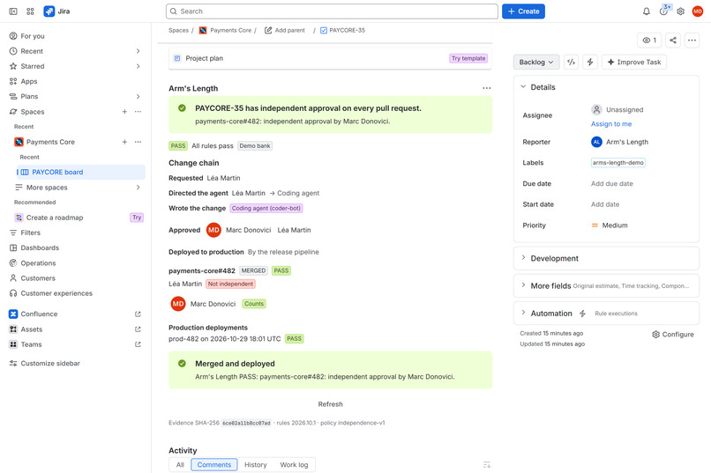Open the help icon with 3+ badge

pyautogui.click(x=663, y=11)
